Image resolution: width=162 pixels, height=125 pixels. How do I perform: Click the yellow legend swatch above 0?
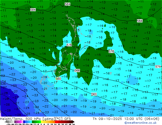42,122
